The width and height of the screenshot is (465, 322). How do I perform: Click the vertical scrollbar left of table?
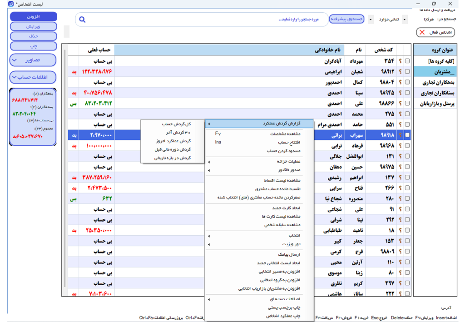coord(65,168)
